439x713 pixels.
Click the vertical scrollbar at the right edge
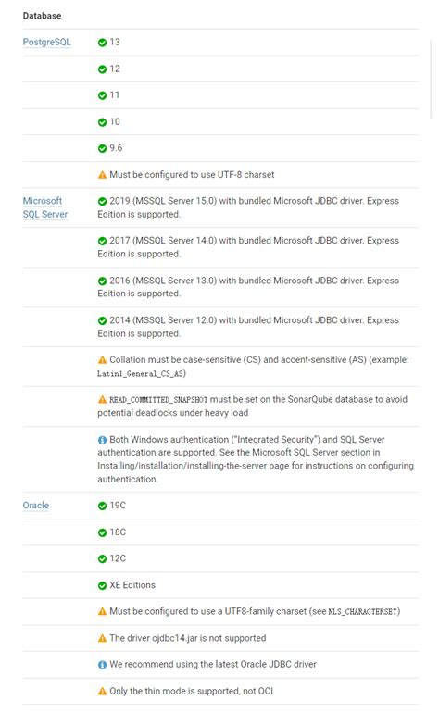pos(432,79)
